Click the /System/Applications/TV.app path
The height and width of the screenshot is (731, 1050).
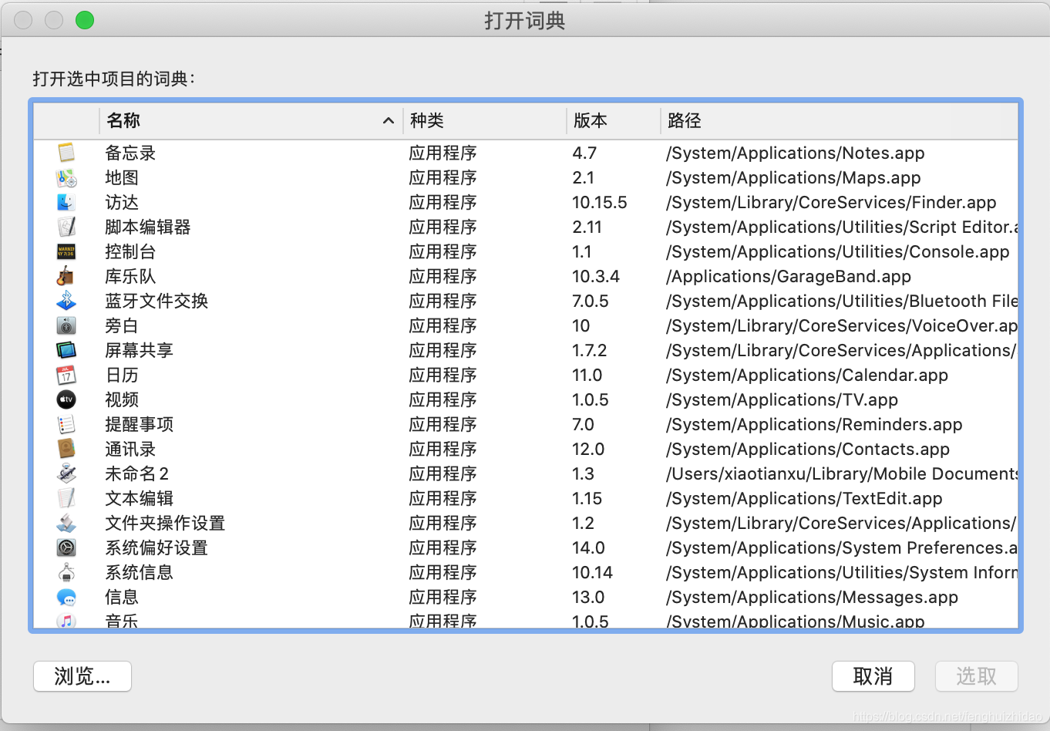782,399
